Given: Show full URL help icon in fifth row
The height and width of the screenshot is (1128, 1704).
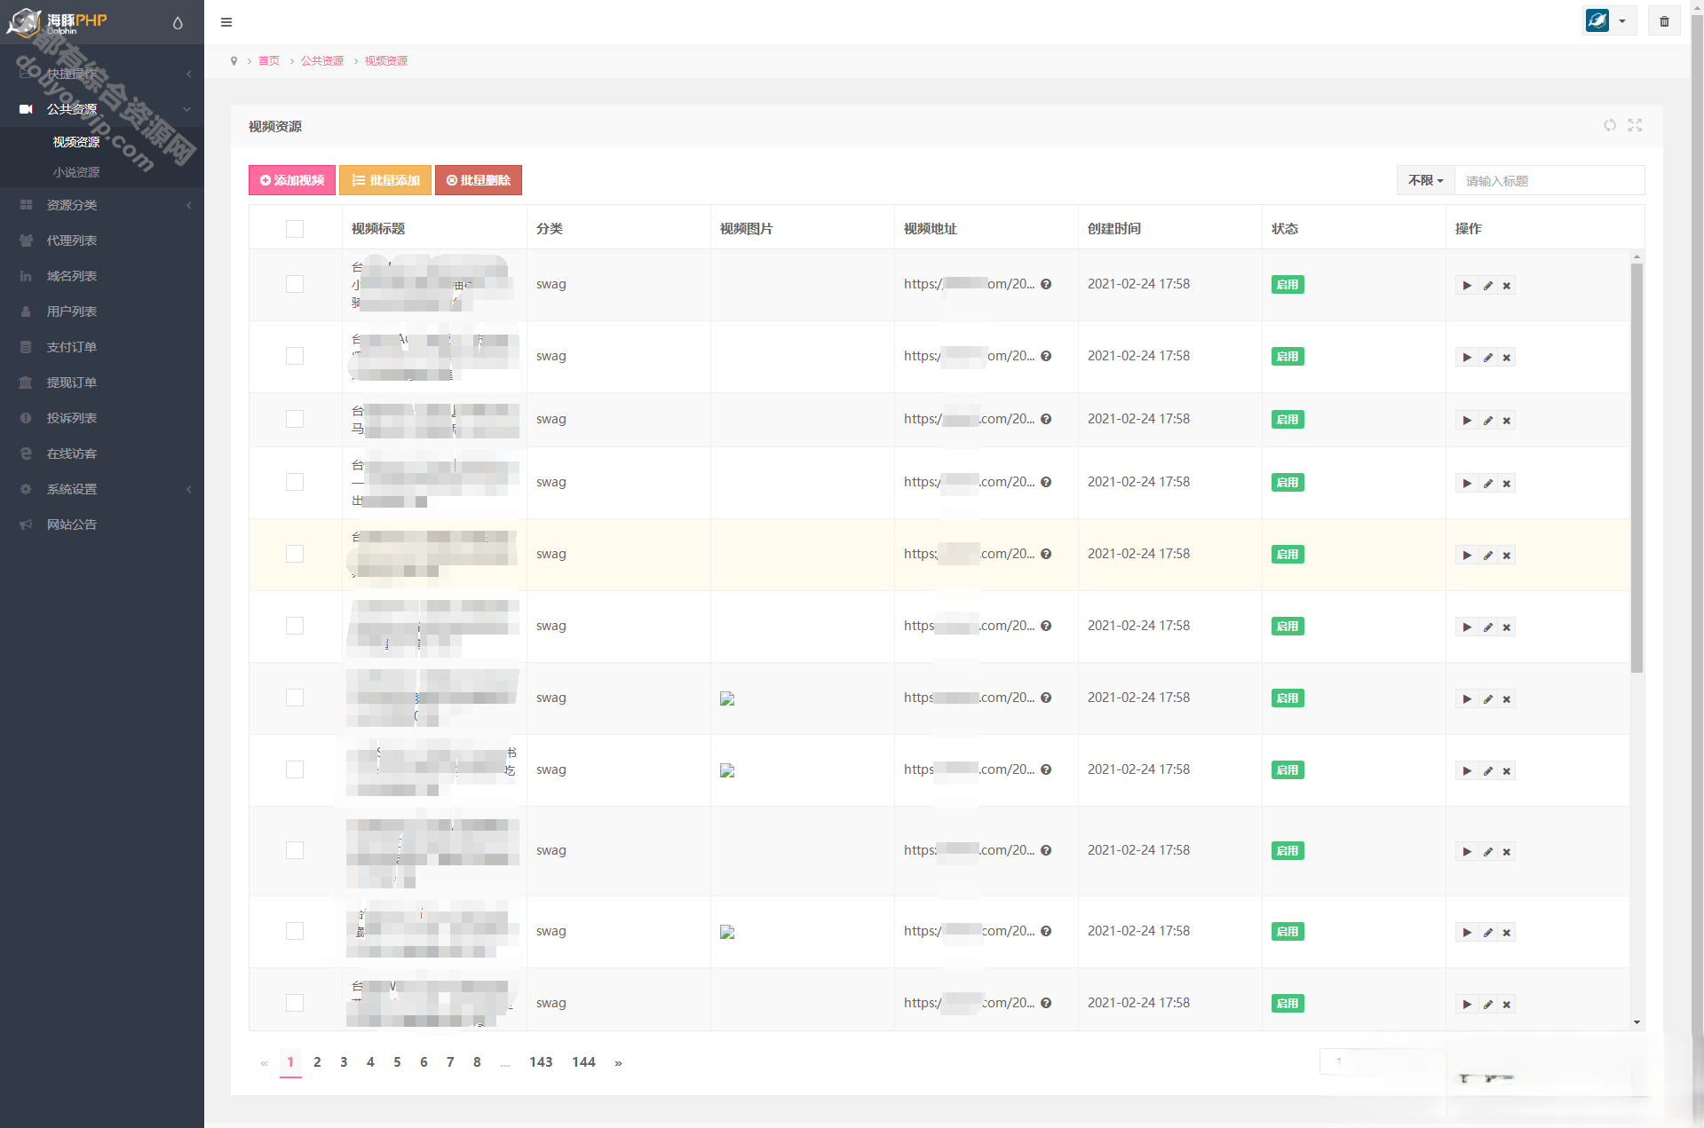Looking at the screenshot, I should pos(1046,555).
